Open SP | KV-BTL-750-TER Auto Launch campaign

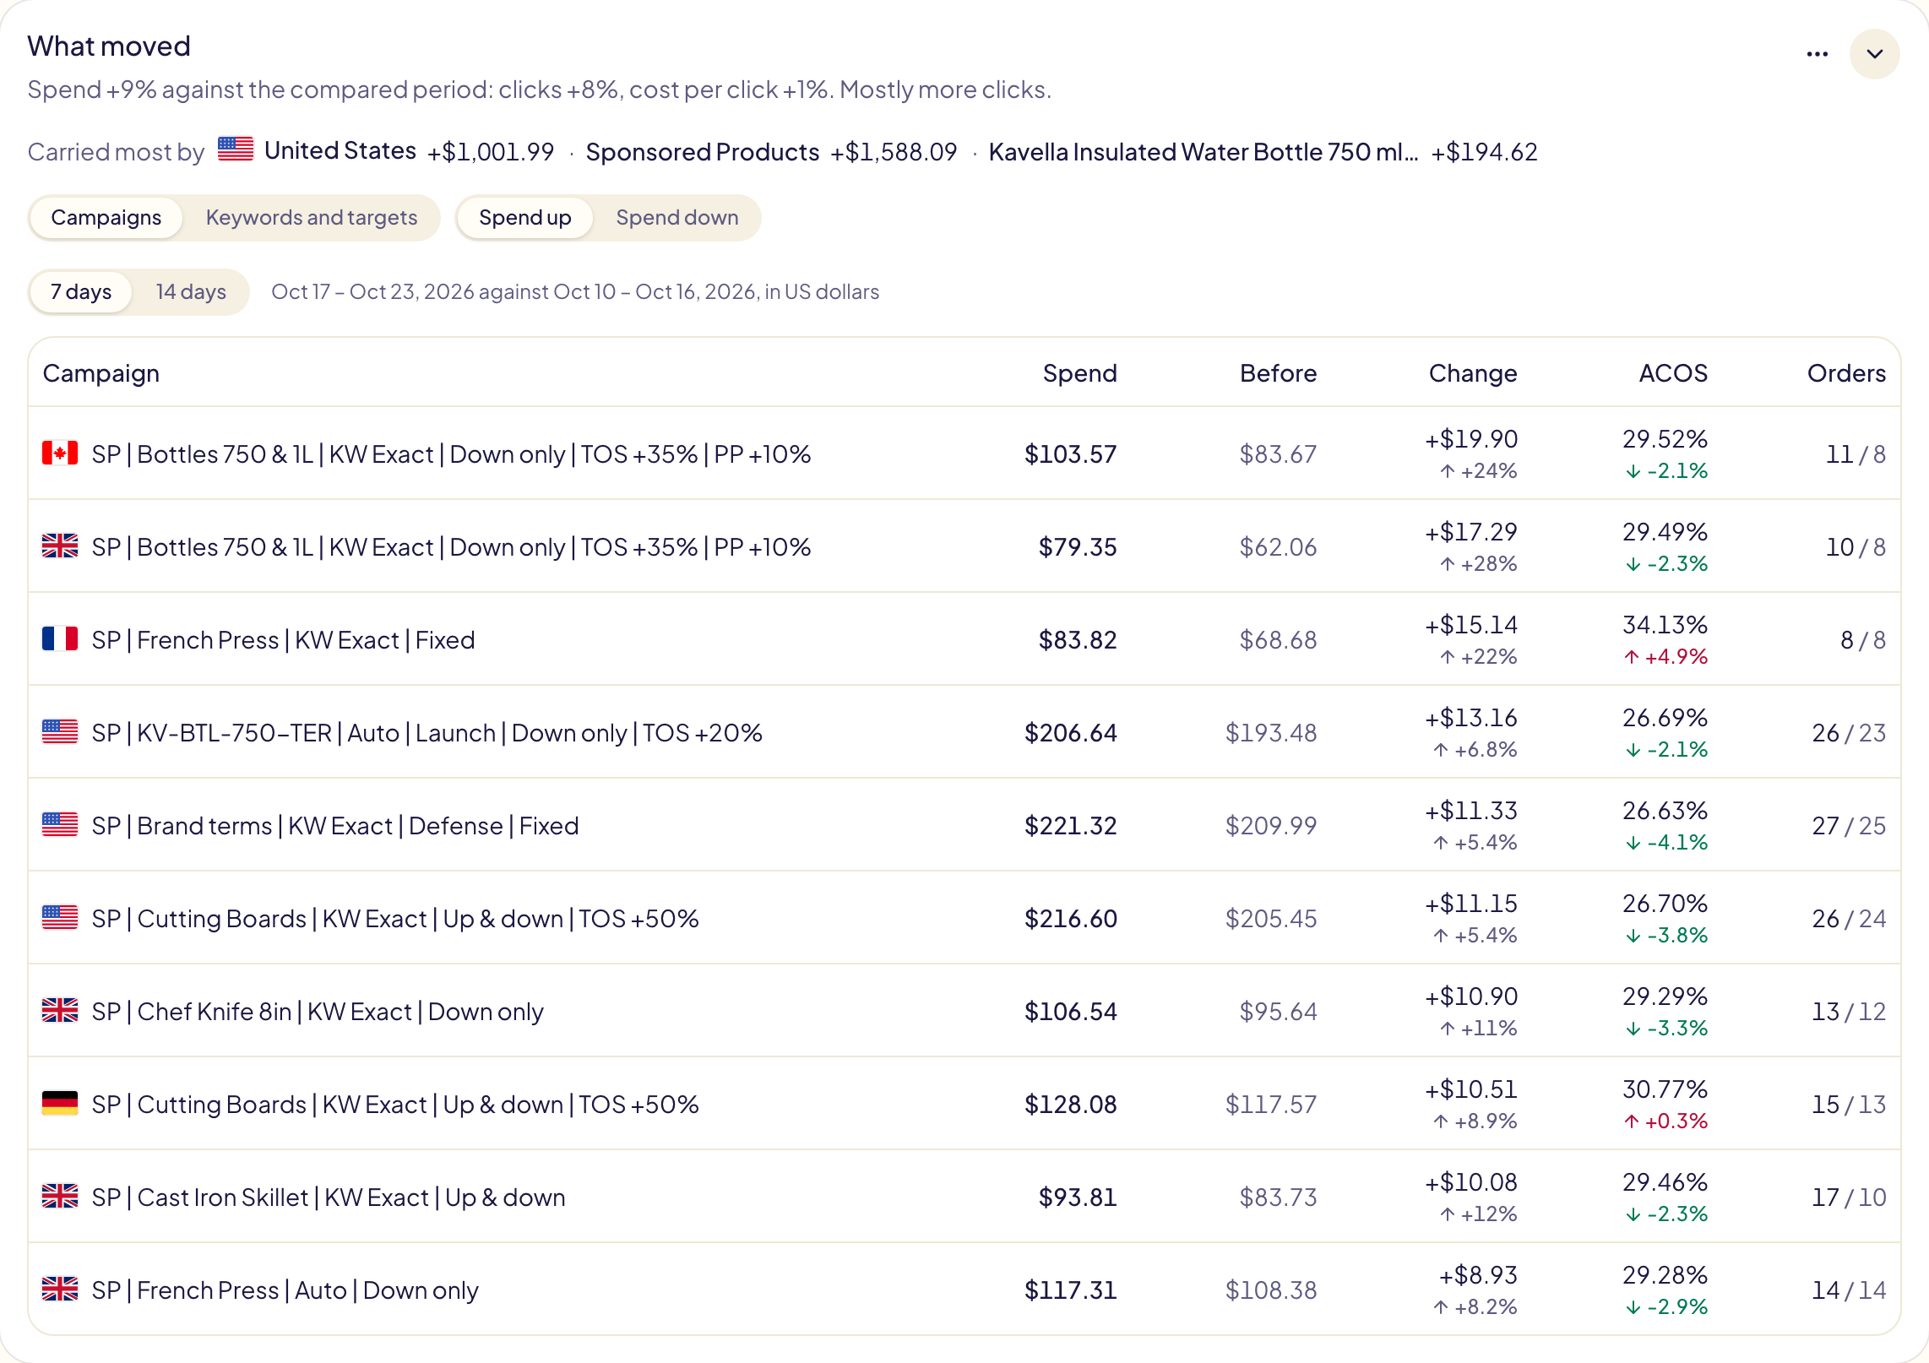(427, 733)
